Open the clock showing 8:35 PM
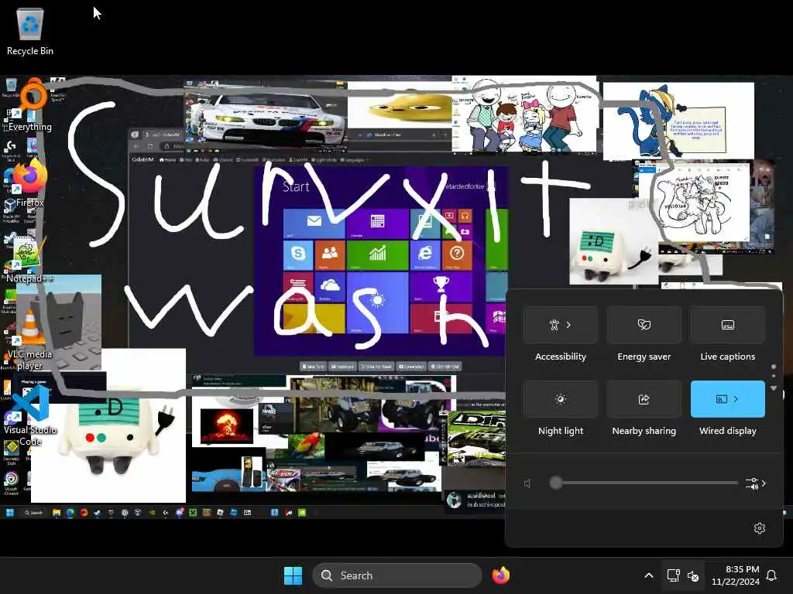This screenshot has width=793, height=594. (x=736, y=575)
